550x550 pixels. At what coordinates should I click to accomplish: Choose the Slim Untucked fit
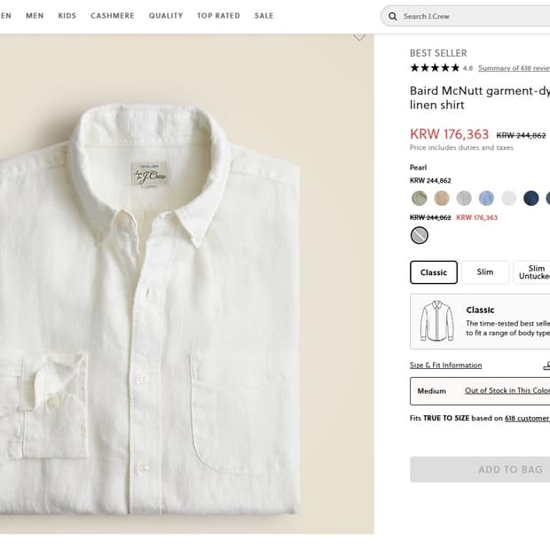click(x=532, y=272)
